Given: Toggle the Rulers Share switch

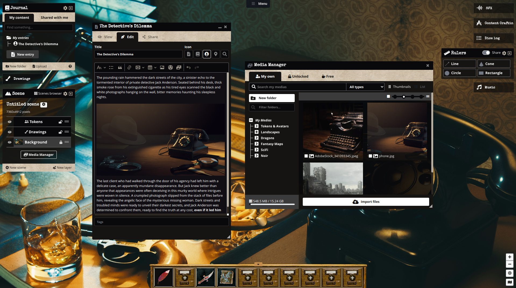Looking at the screenshot, I should point(486,53).
